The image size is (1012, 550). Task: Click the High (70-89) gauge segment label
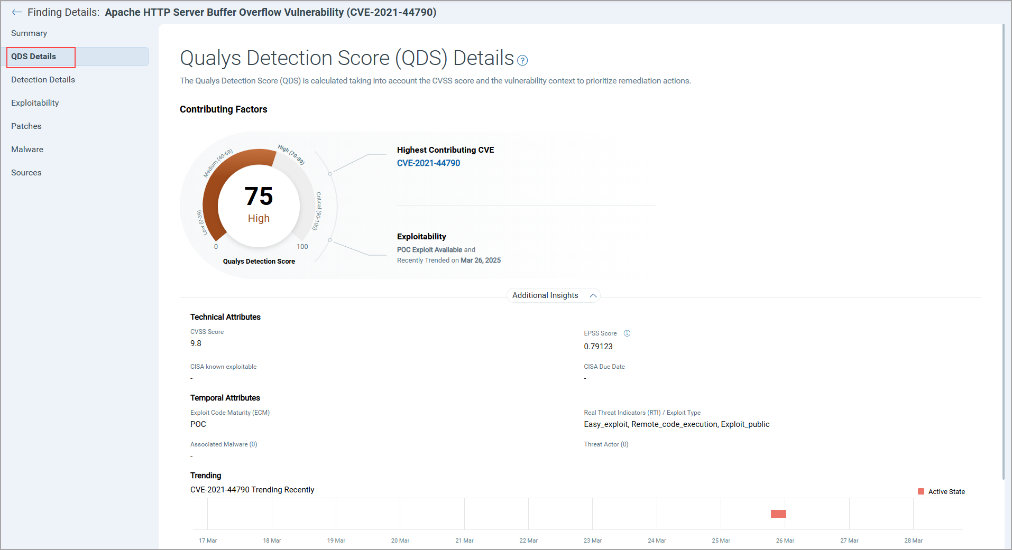(291, 155)
